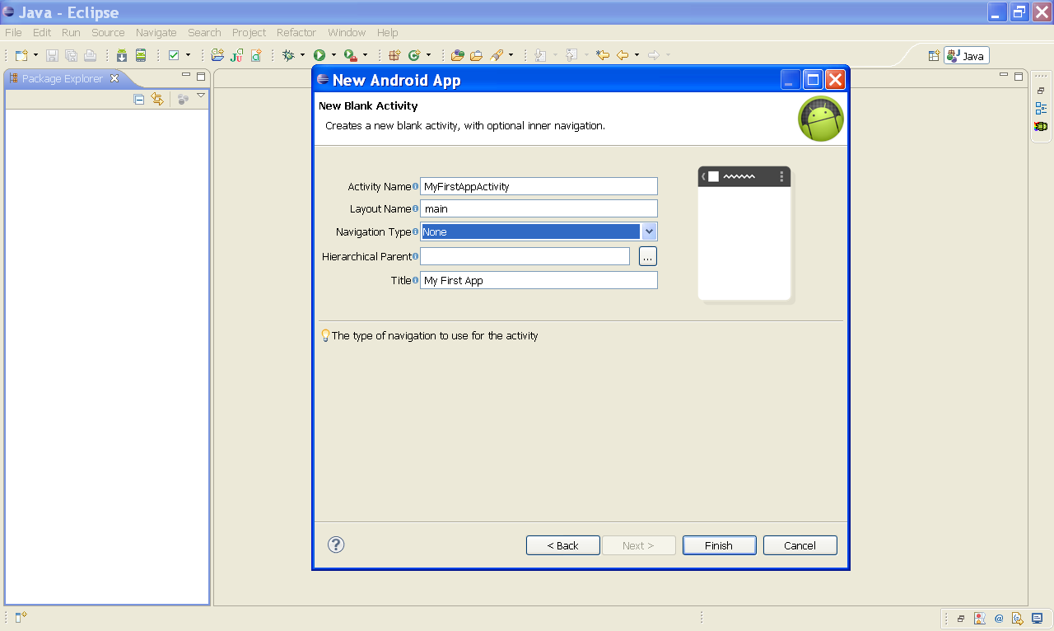Click the Back button in wizard
This screenshot has width=1054, height=631.
click(x=563, y=545)
